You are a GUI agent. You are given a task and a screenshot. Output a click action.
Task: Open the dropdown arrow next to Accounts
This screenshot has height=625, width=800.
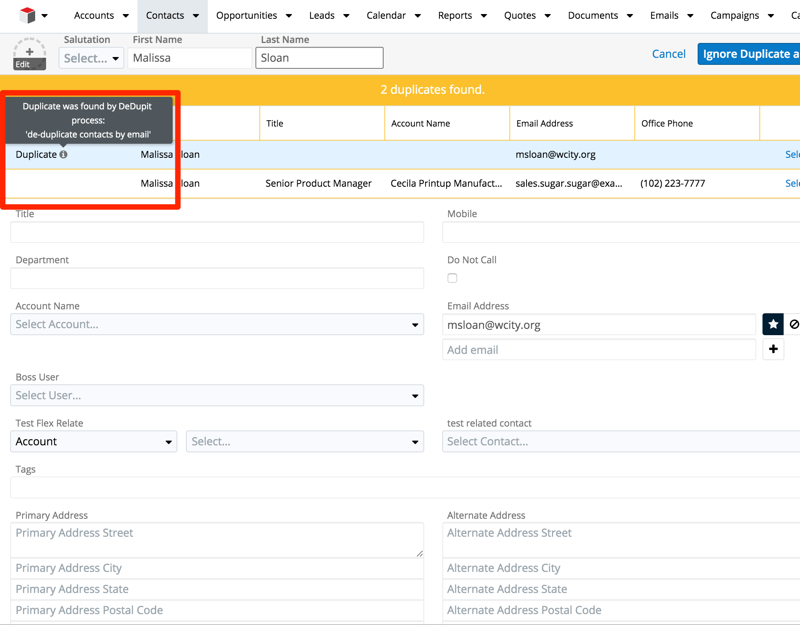tap(126, 16)
